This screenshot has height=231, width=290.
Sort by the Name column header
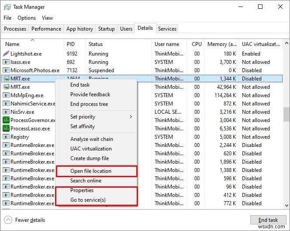point(32,44)
